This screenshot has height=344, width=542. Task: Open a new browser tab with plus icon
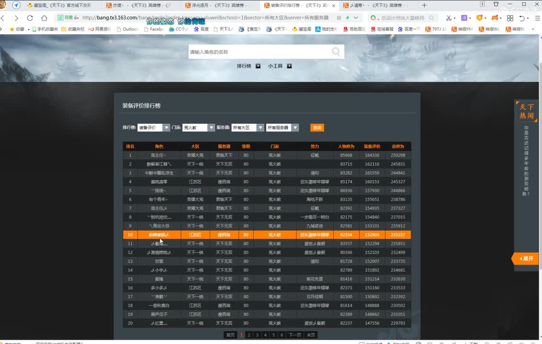tap(424, 5)
